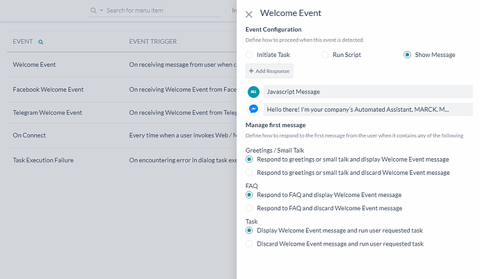480x279 pixels.
Task: Click the magnifier icon in the top search bar
Action: coord(94,11)
